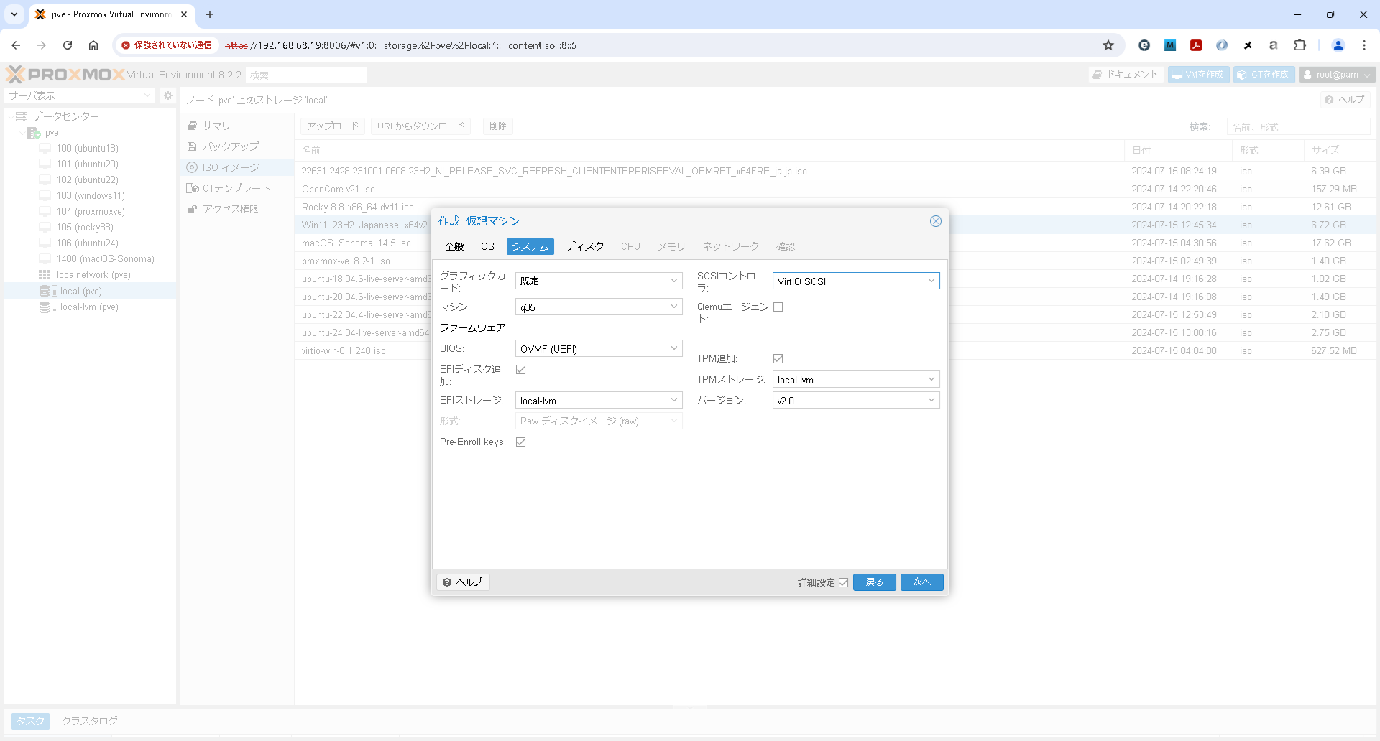Click the Create CT button
Viewport: 1380px width, 741px height.
[1264, 75]
